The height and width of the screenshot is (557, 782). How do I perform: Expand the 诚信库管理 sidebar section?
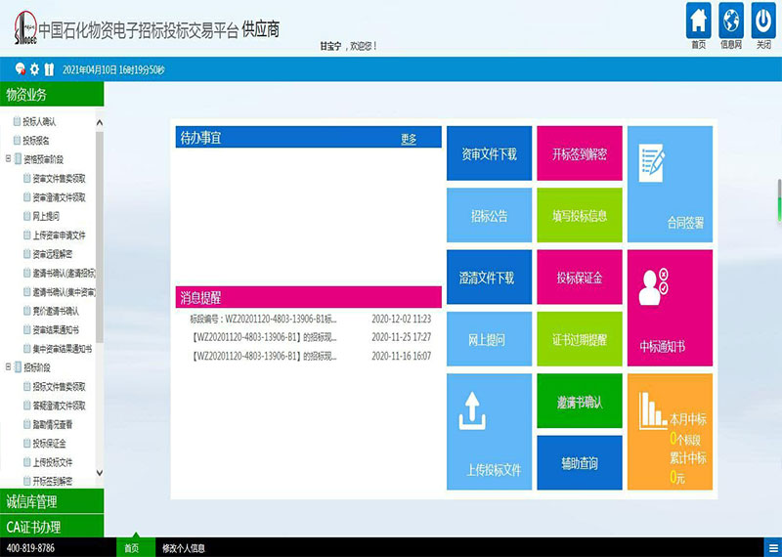(x=52, y=501)
